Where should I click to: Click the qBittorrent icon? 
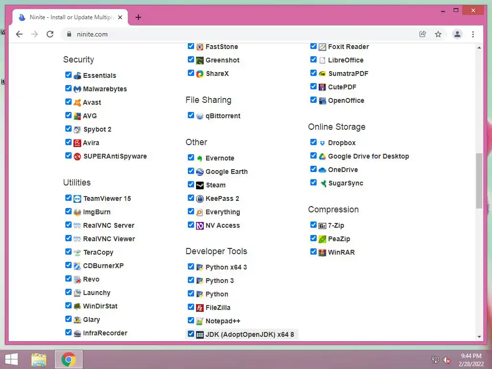[200, 116]
